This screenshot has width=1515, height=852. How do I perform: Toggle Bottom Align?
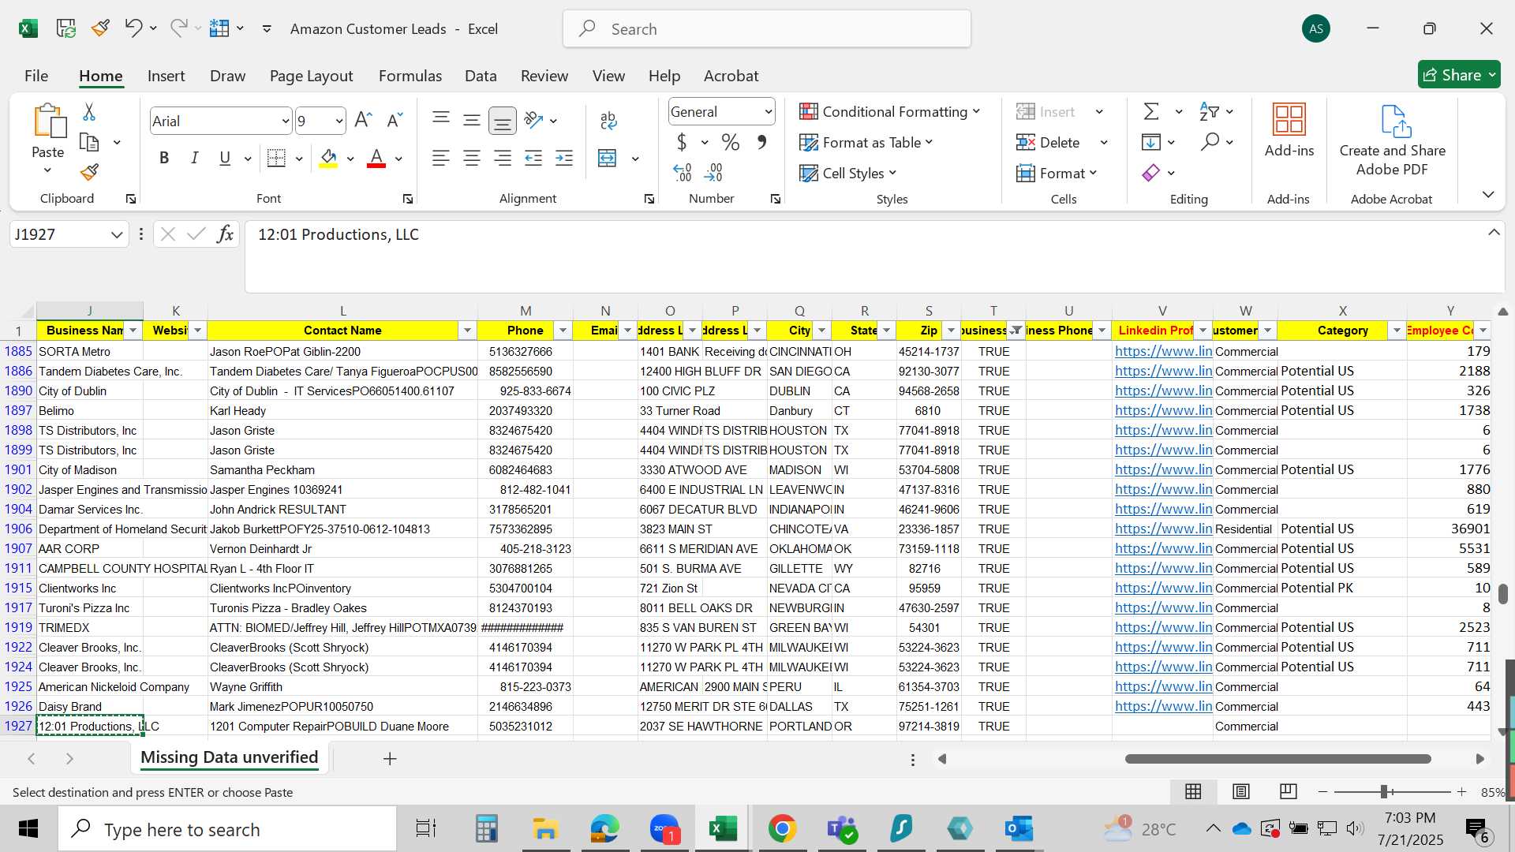coord(503,121)
